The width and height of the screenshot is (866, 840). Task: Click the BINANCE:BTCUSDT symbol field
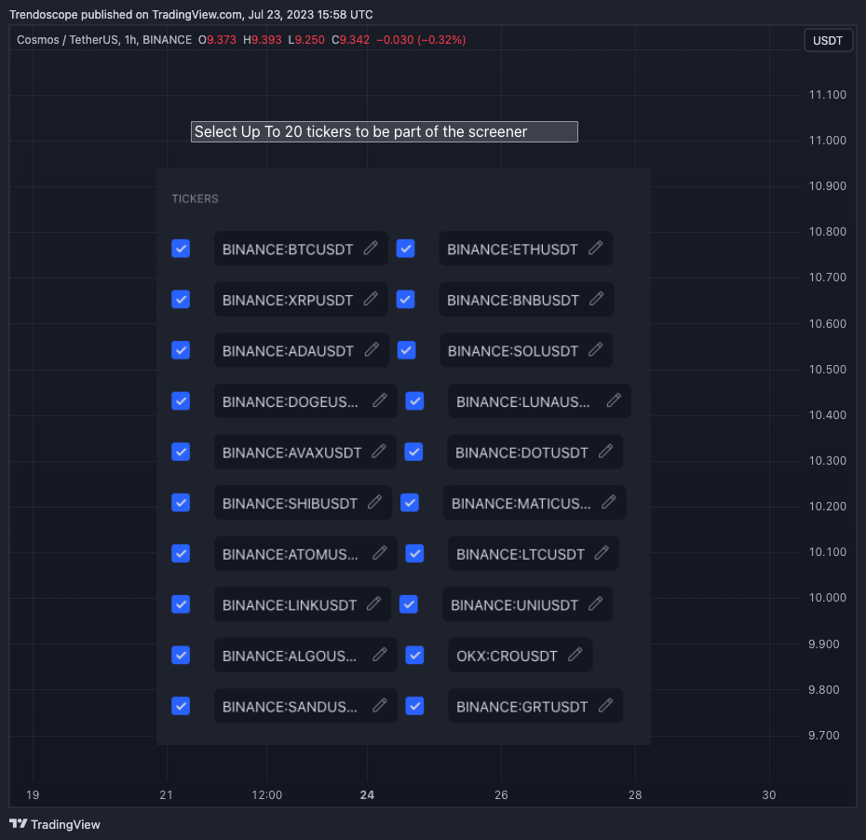[301, 249]
